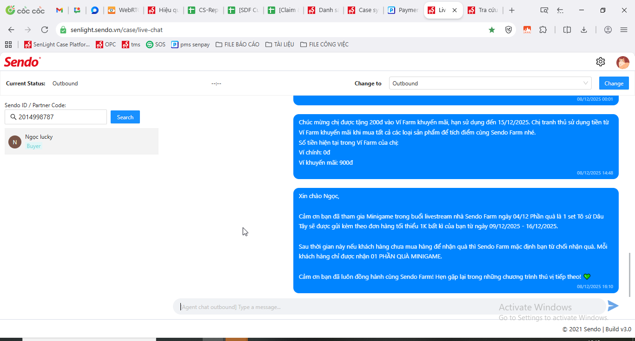Click the site security lock icon
The image size is (635, 341).
coord(63,30)
